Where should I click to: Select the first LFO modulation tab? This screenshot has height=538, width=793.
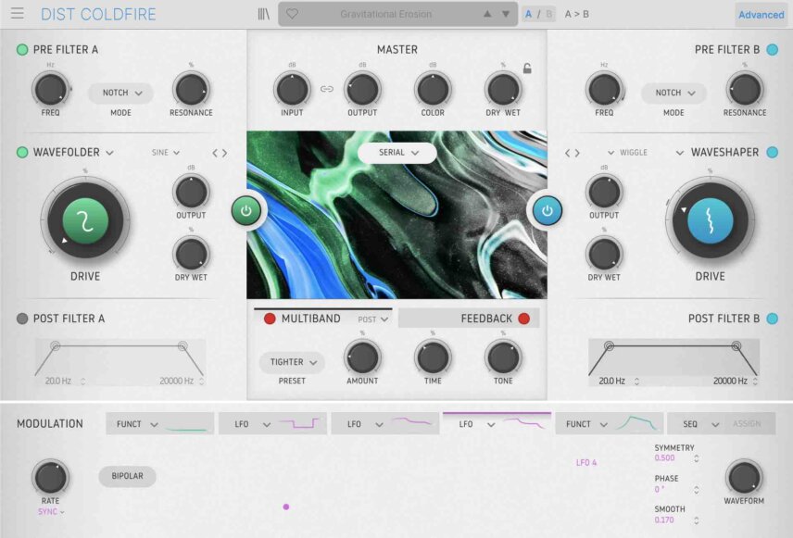coord(272,424)
